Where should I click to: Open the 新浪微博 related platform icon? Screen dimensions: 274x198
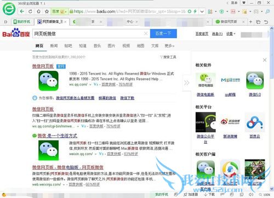[230, 122]
